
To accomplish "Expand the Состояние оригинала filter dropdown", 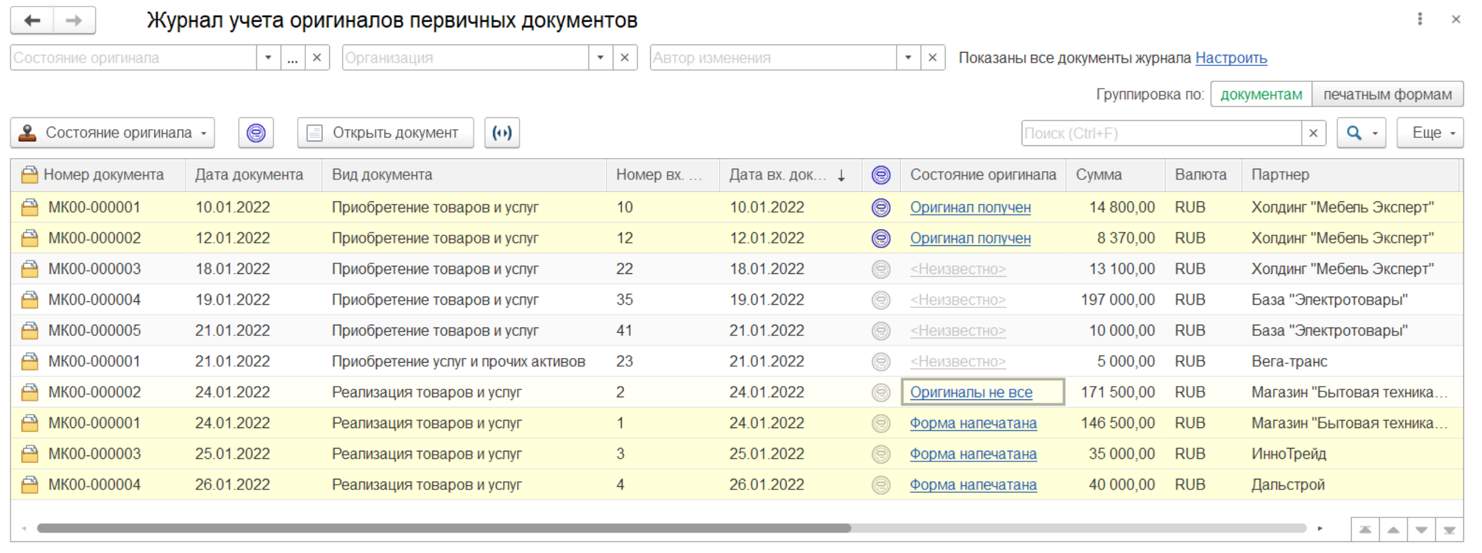I will tap(268, 58).
